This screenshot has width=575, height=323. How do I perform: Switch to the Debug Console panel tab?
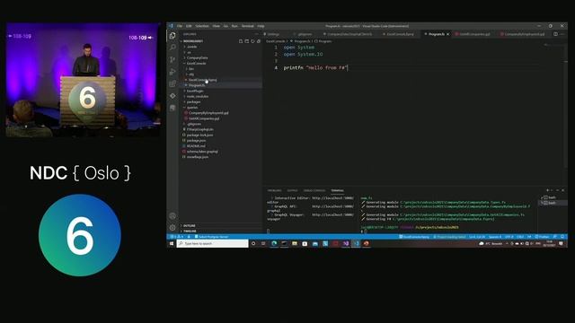[x=314, y=190]
